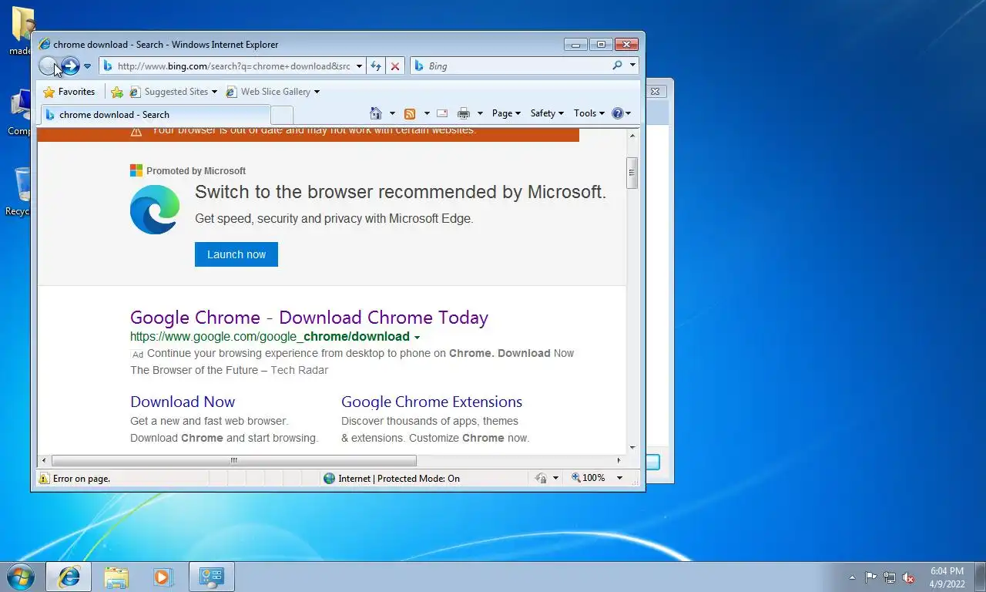The height and width of the screenshot is (592, 986).
Task: Open the Recent Pages dropdown arrow
Action: tap(87, 66)
